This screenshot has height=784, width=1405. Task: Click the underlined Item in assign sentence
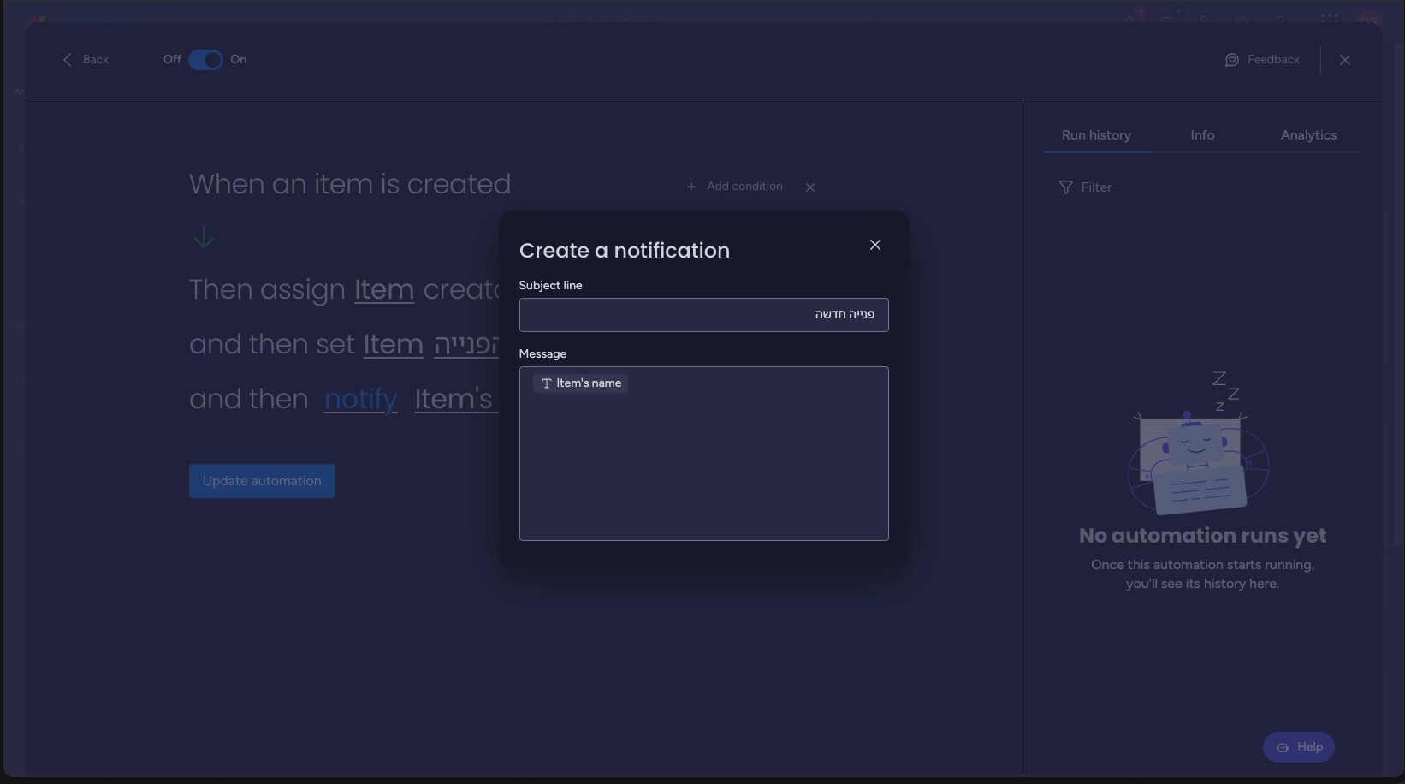click(x=384, y=289)
